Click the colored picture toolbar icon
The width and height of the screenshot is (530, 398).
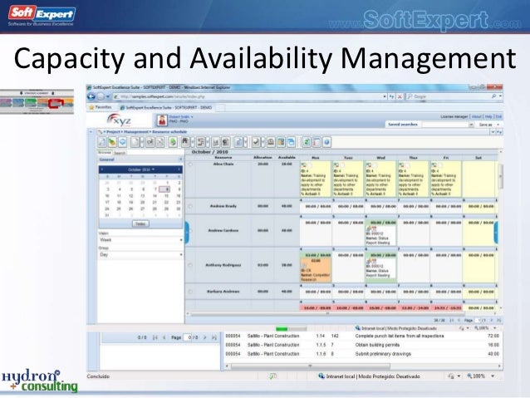click(x=281, y=142)
